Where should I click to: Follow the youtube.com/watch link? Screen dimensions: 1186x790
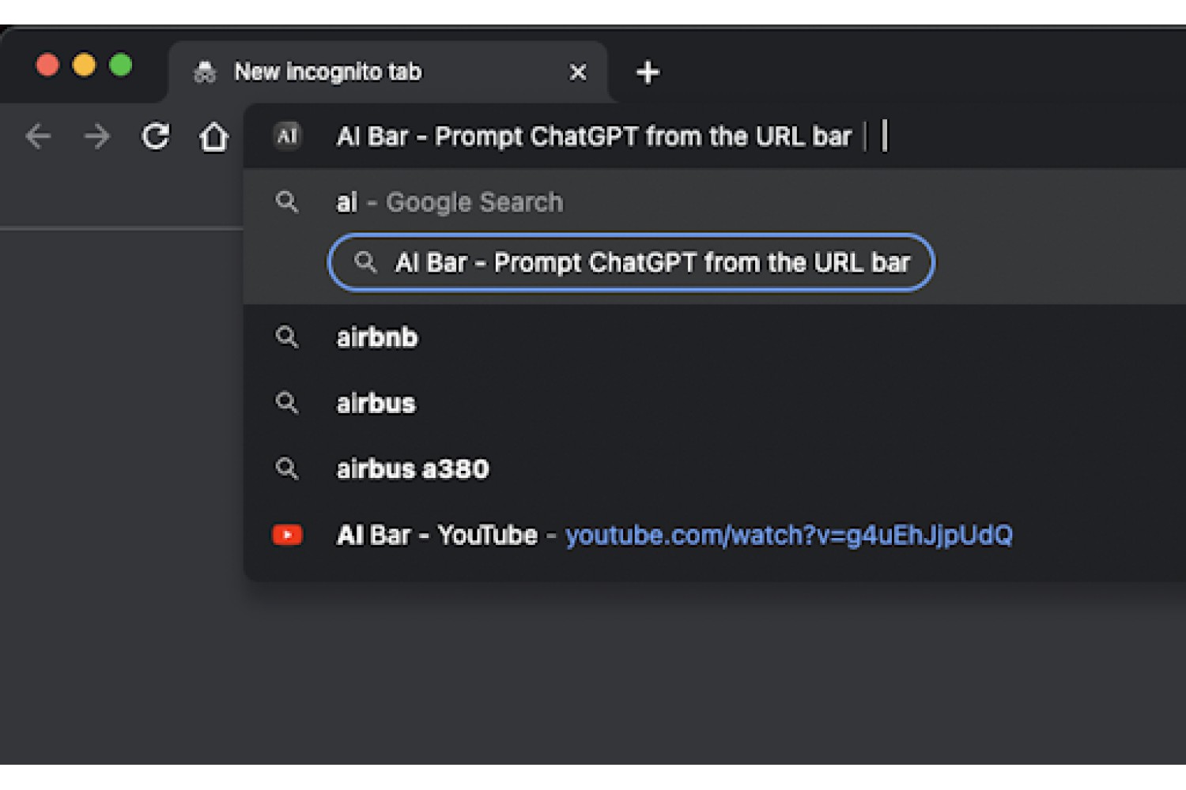pyautogui.click(x=789, y=536)
